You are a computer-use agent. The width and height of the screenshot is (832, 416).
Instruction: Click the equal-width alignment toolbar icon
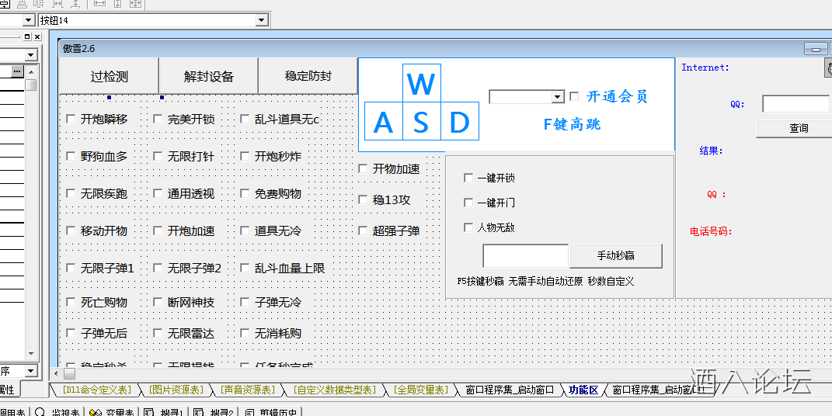99,4
